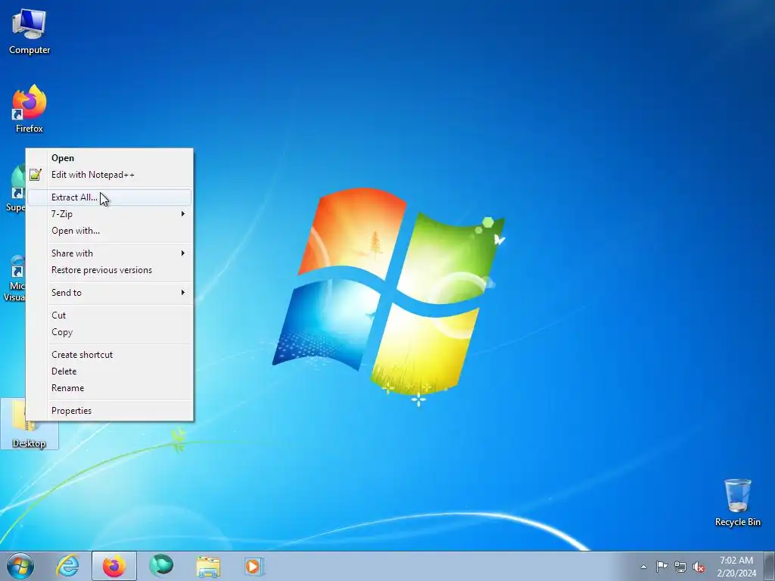Image resolution: width=775 pixels, height=581 pixels.
Task: Open the clock showing 7:02 AM
Action: pyautogui.click(x=736, y=567)
